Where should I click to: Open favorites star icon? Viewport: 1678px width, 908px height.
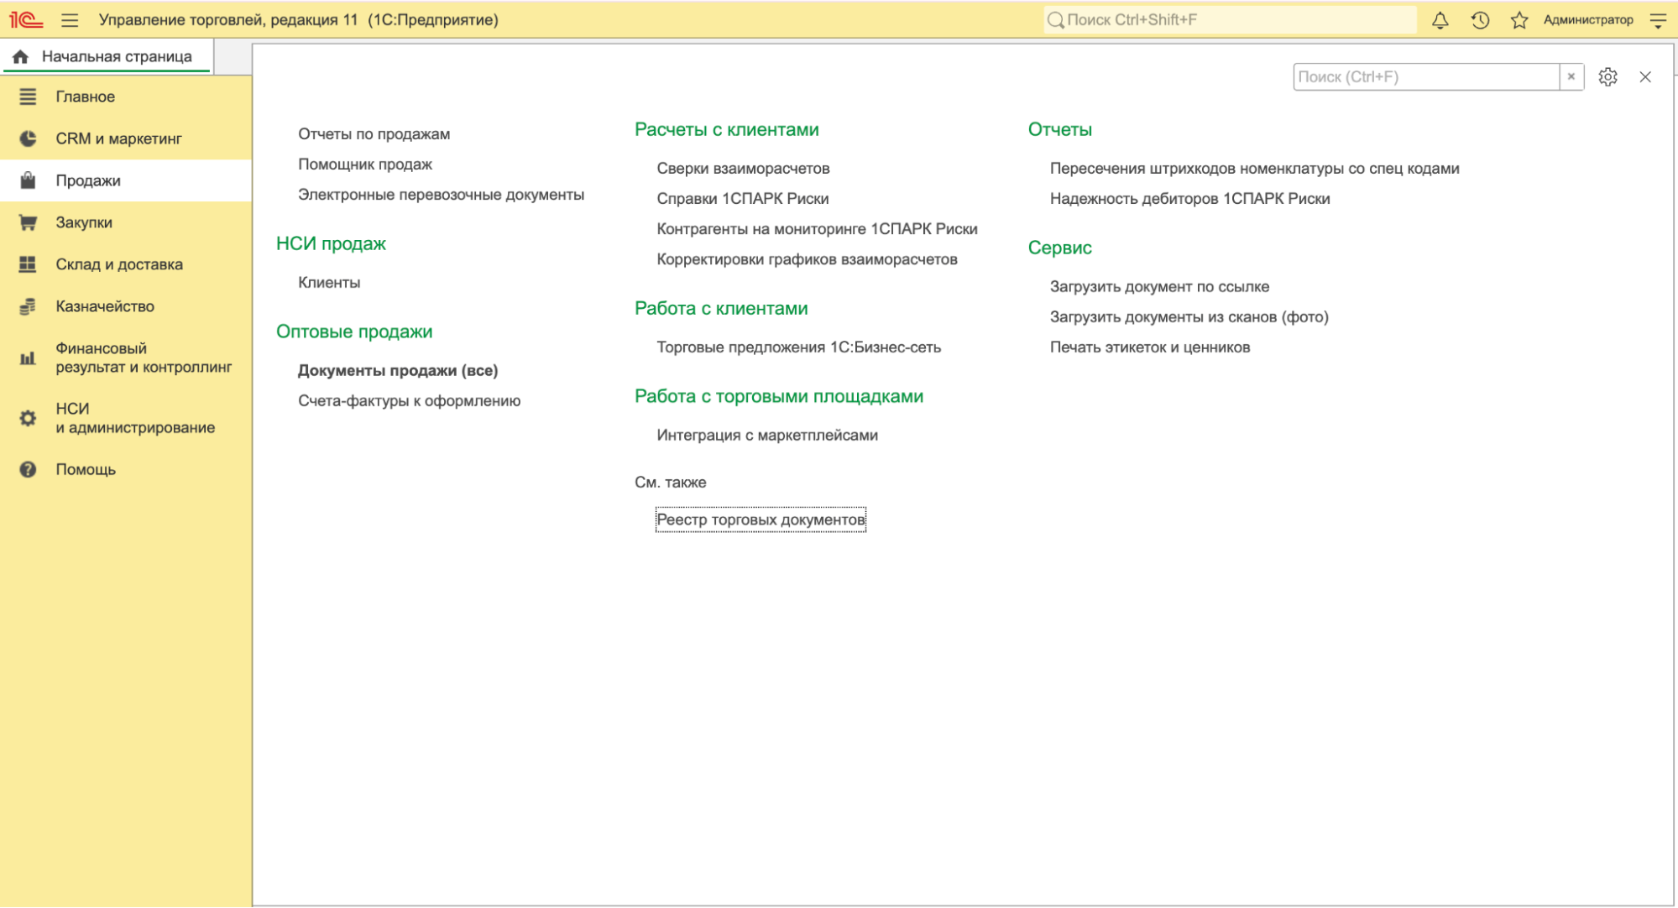click(1519, 19)
